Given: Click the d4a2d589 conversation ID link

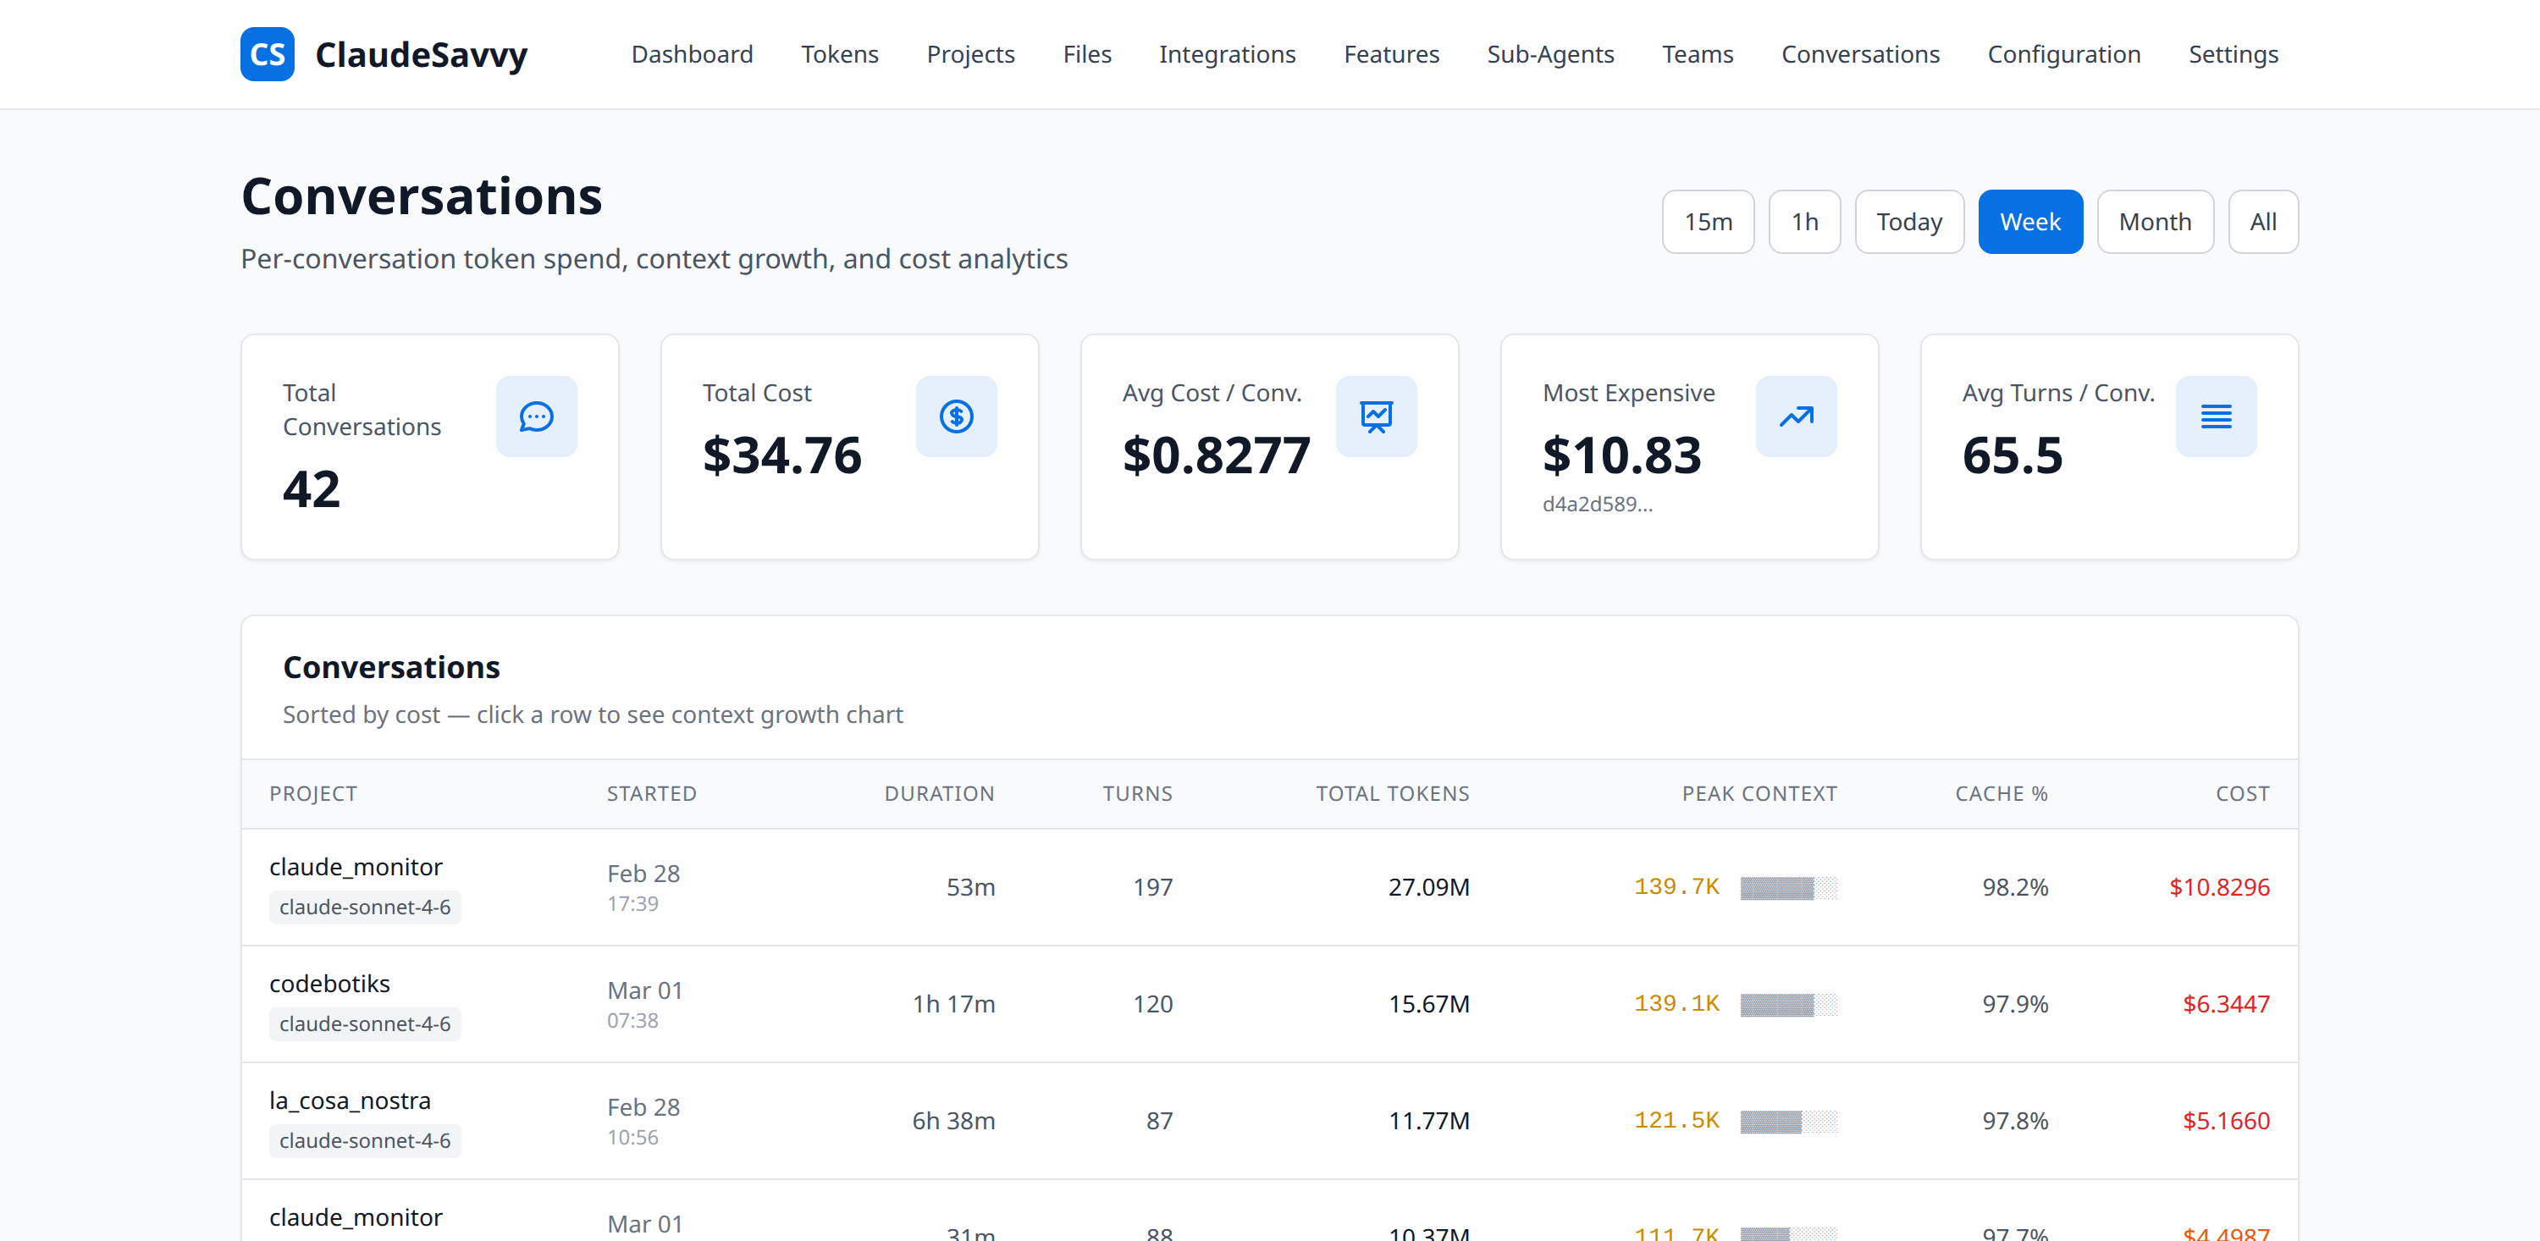Looking at the screenshot, I should 1598,504.
